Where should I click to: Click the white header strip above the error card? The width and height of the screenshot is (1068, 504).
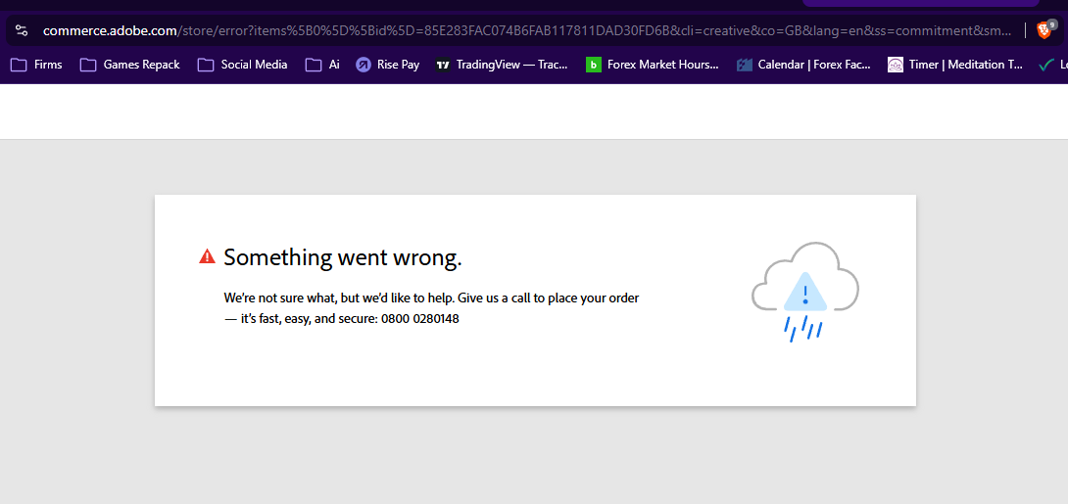click(x=534, y=112)
